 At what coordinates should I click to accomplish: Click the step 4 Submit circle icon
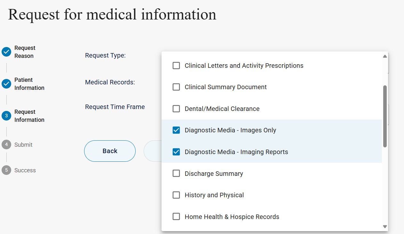tap(6, 144)
